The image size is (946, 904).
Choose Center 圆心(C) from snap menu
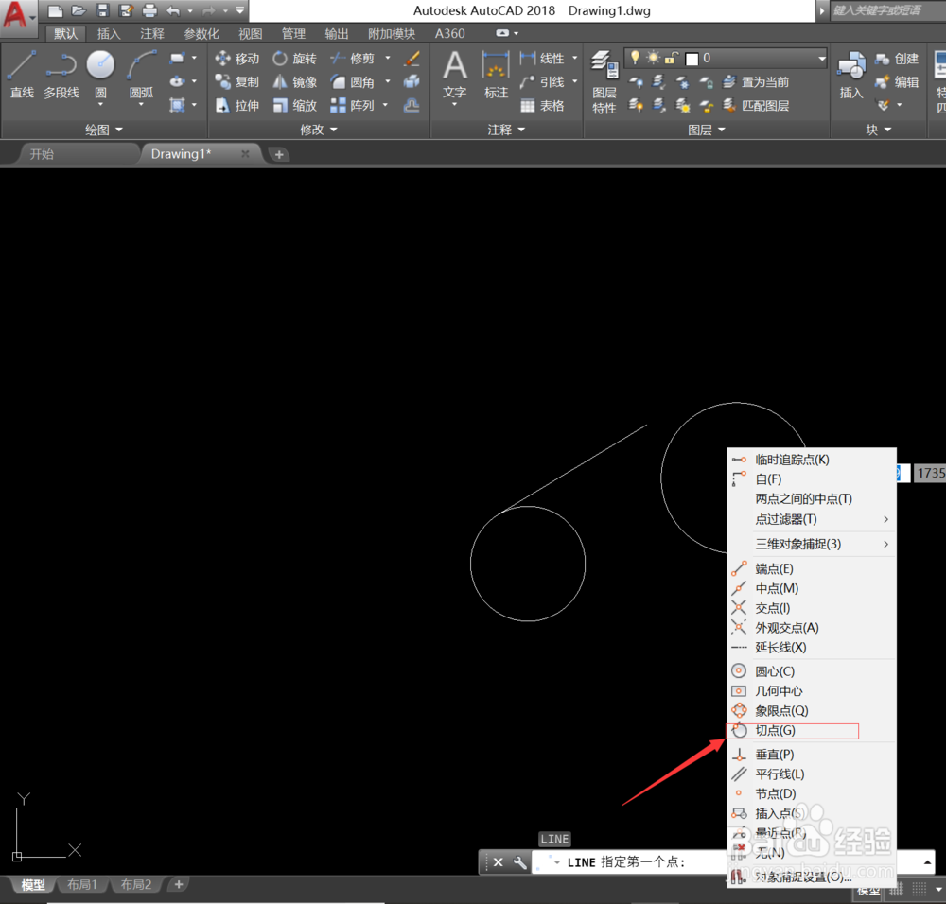[x=812, y=671]
